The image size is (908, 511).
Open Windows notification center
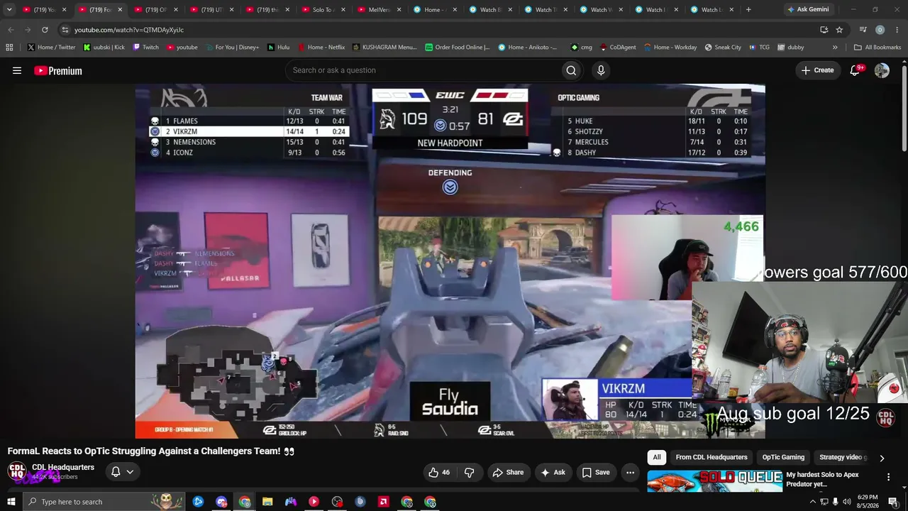[893, 502]
